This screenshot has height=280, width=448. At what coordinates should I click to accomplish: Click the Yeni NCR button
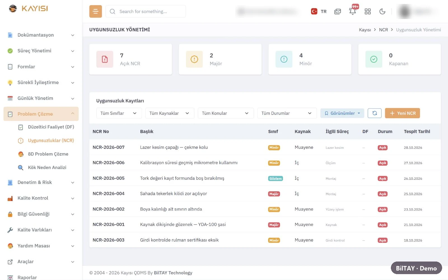click(x=402, y=113)
